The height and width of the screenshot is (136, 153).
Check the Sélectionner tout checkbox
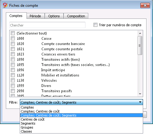(x=13, y=33)
